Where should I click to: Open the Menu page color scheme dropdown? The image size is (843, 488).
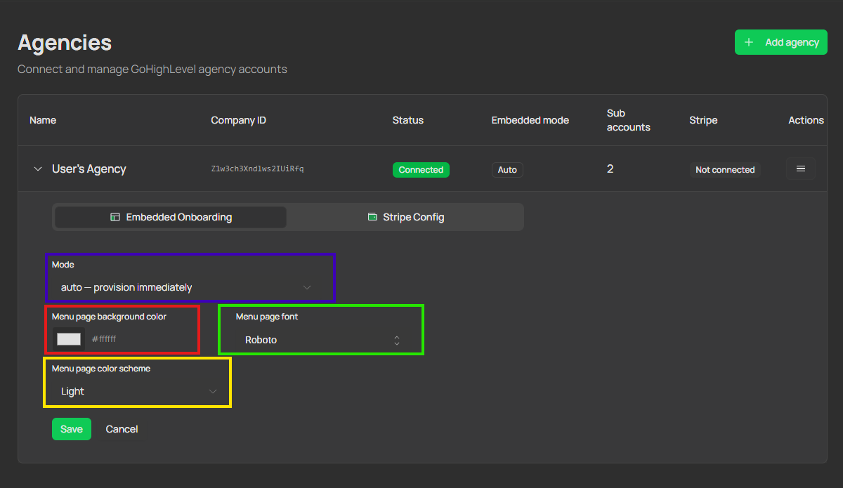(x=138, y=391)
